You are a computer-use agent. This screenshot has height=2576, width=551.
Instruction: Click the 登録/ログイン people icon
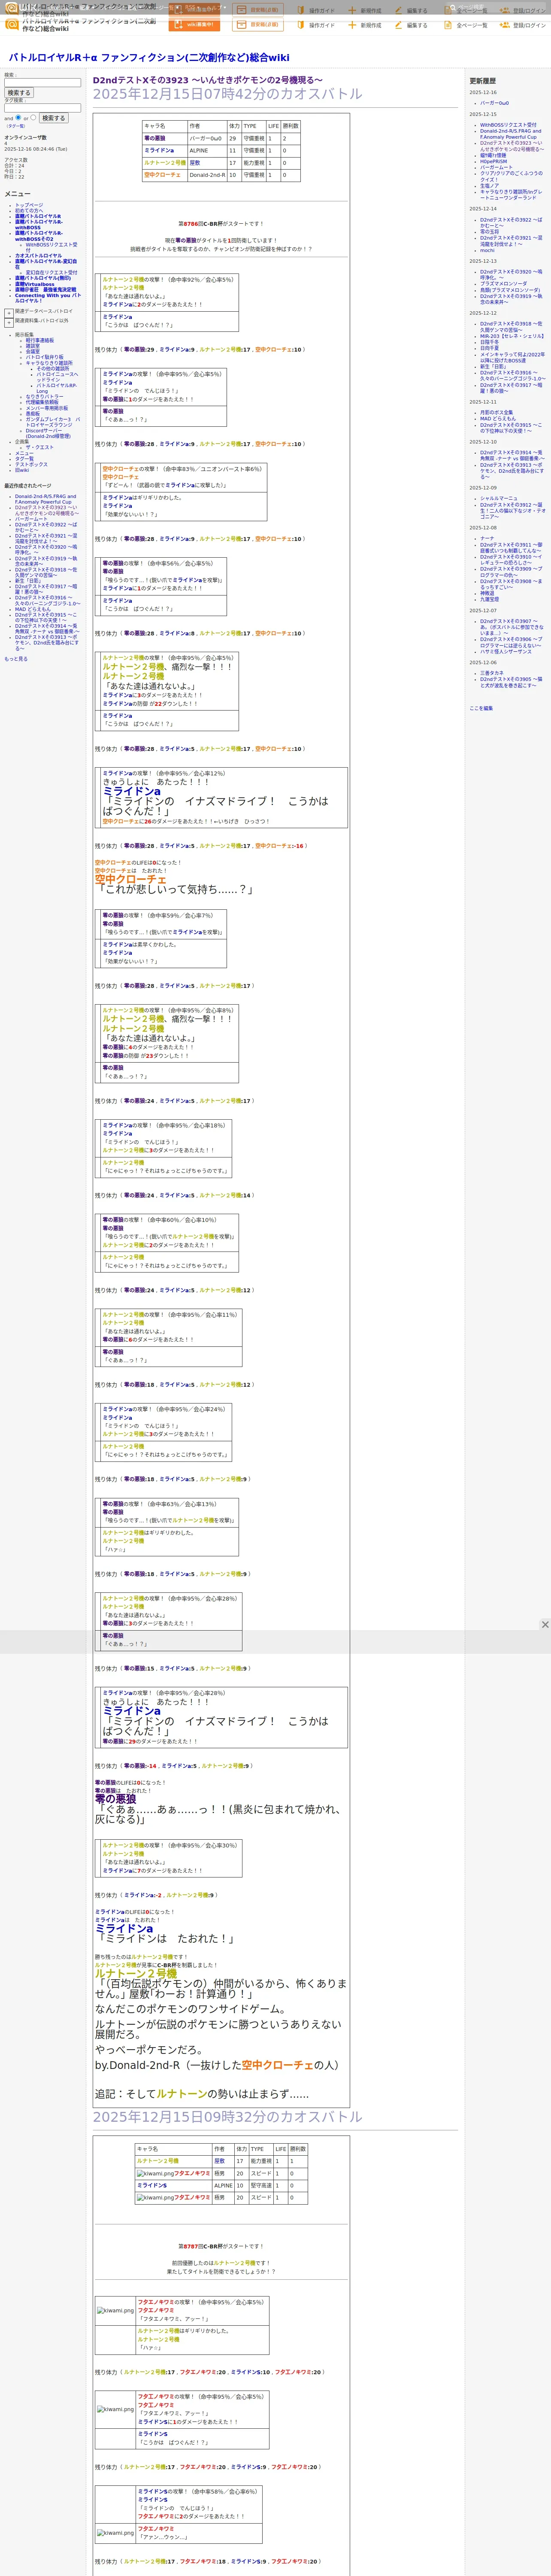pos(504,25)
